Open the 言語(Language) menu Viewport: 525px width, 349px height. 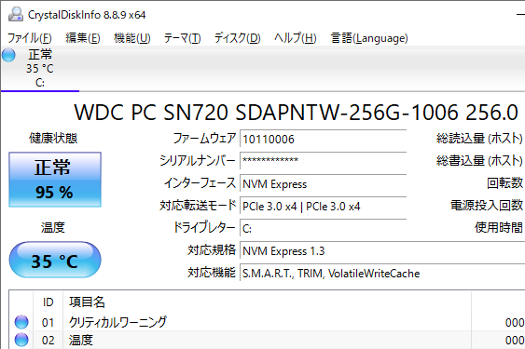pyautogui.click(x=369, y=38)
